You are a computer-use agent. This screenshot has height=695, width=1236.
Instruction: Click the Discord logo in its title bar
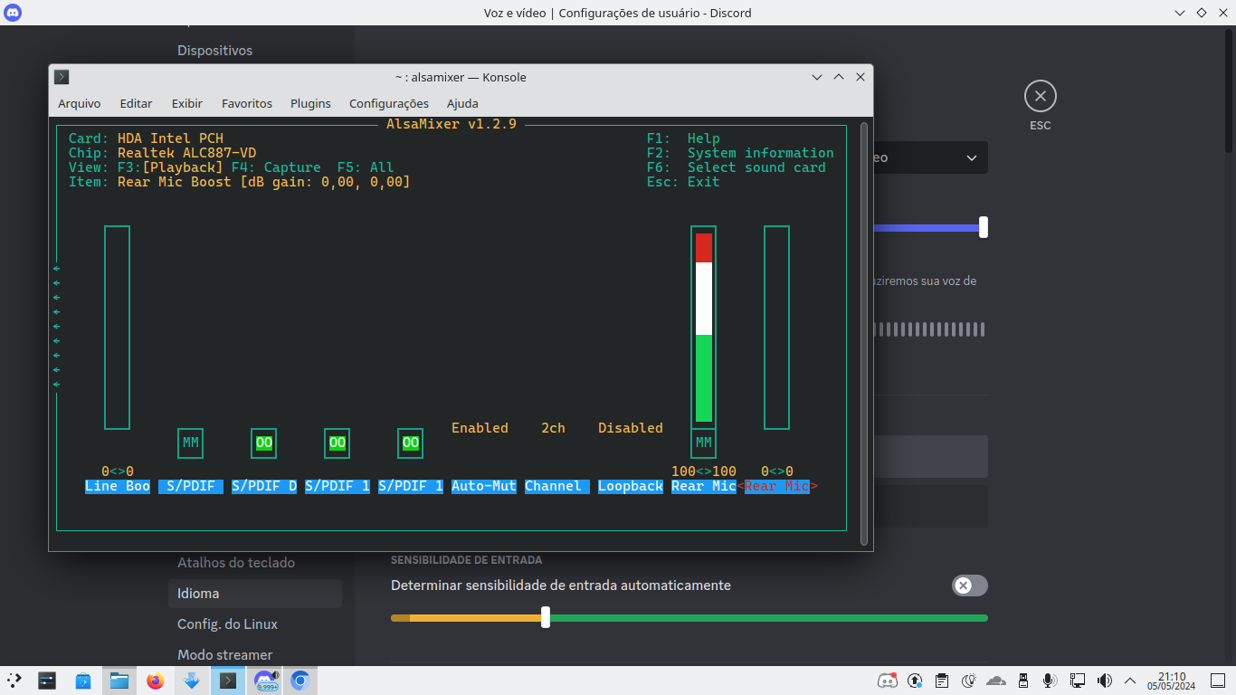click(x=13, y=13)
